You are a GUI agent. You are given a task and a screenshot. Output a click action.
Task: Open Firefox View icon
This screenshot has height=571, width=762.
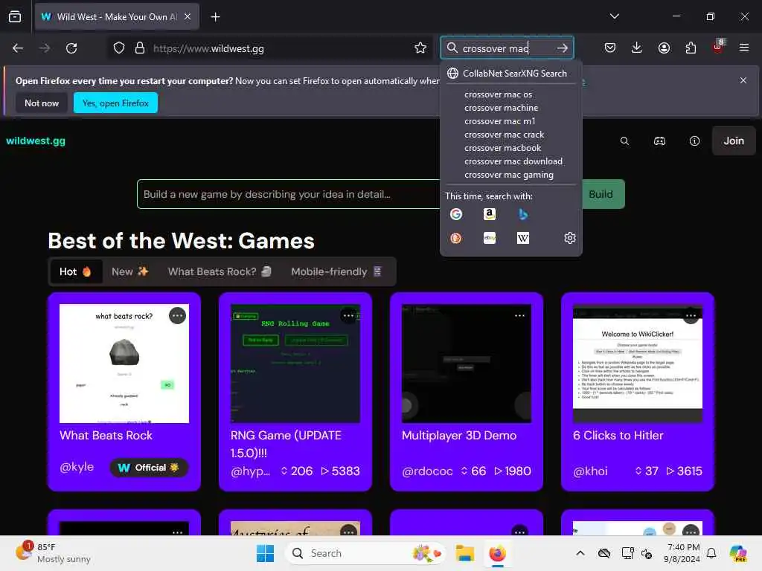(15, 16)
